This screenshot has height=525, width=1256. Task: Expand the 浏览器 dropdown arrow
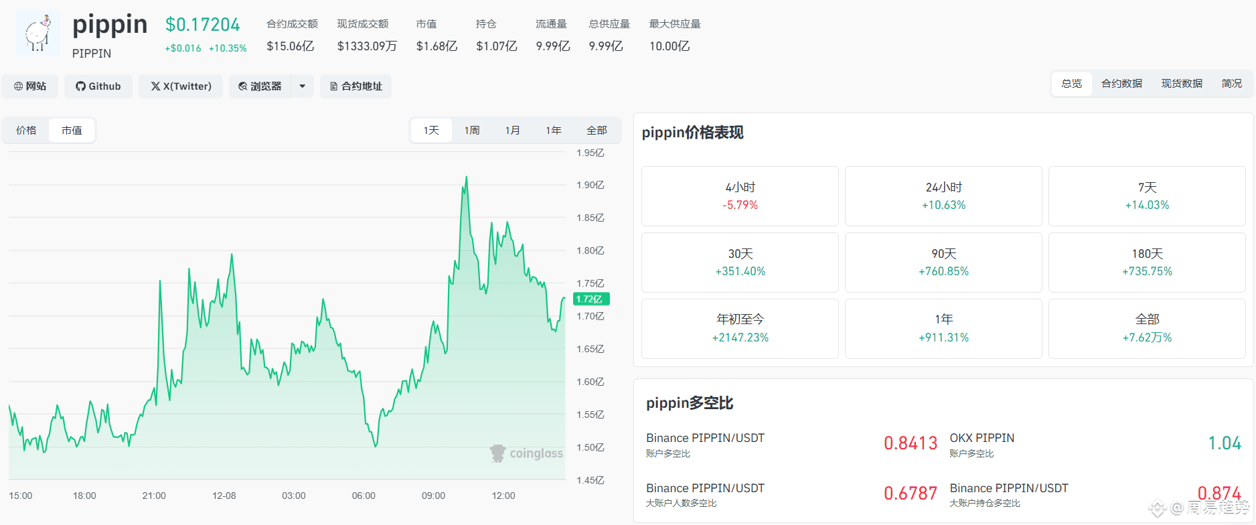click(x=303, y=86)
